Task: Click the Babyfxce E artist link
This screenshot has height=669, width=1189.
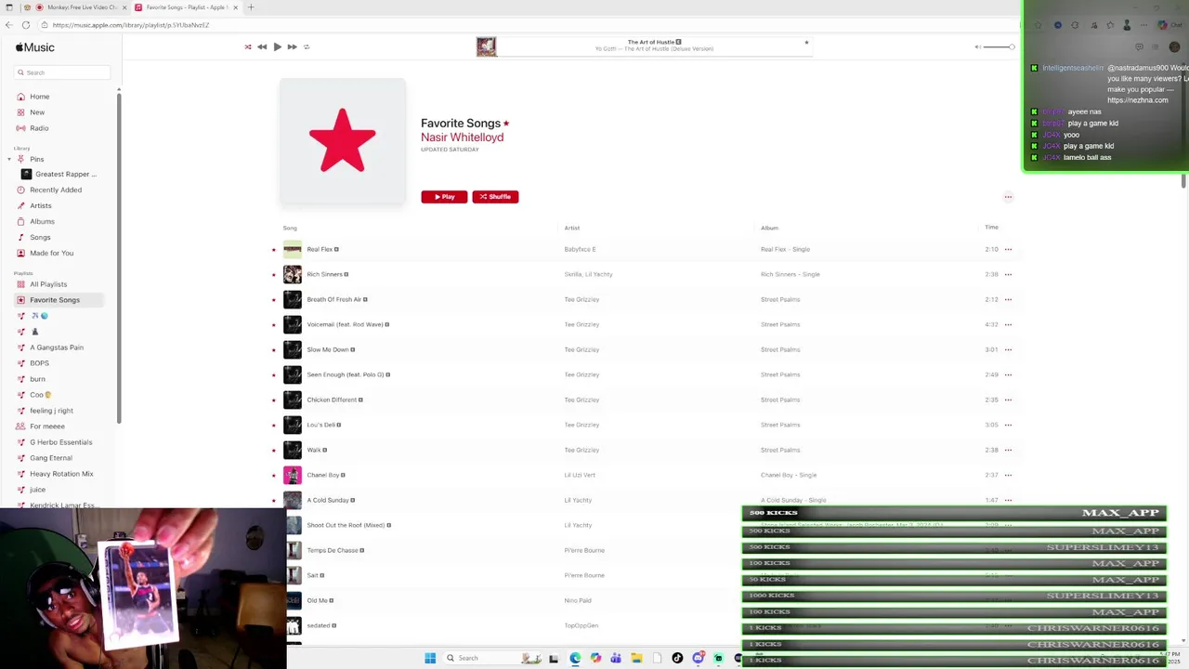Action: [x=580, y=250]
